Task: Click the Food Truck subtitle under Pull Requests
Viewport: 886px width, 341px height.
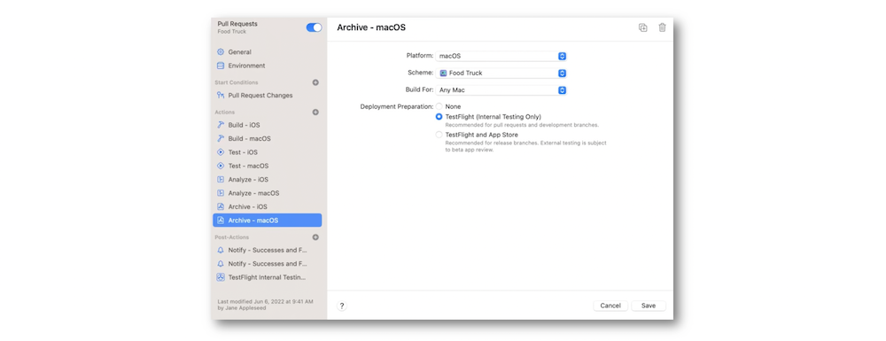Action: click(x=231, y=32)
